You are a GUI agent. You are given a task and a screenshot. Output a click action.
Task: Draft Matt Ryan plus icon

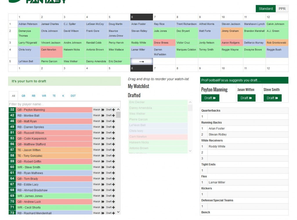113,121
